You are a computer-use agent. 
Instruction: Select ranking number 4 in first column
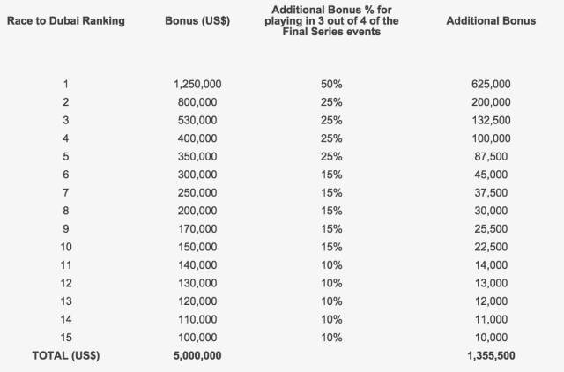(66, 138)
